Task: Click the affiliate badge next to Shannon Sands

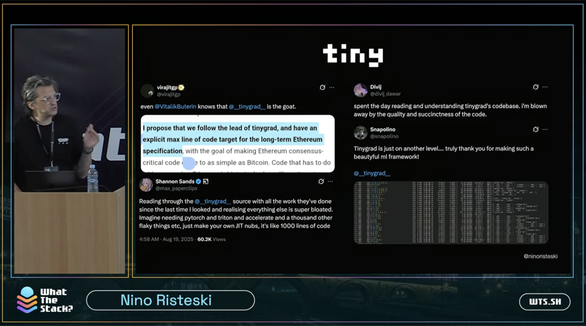Action: click(206, 182)
